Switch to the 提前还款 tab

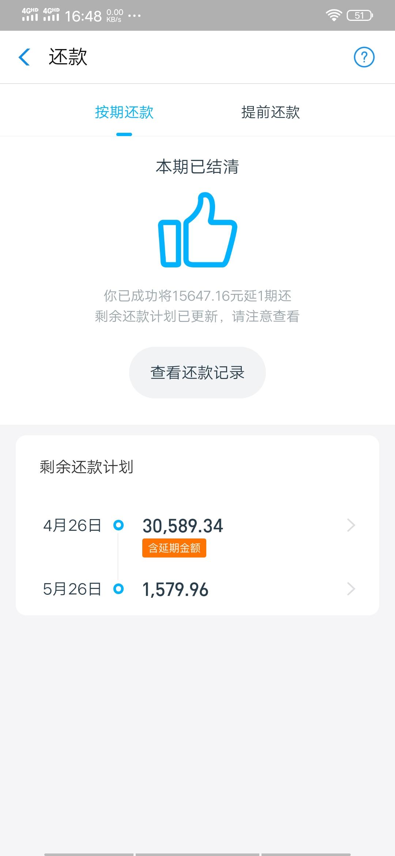coord(271,112)
